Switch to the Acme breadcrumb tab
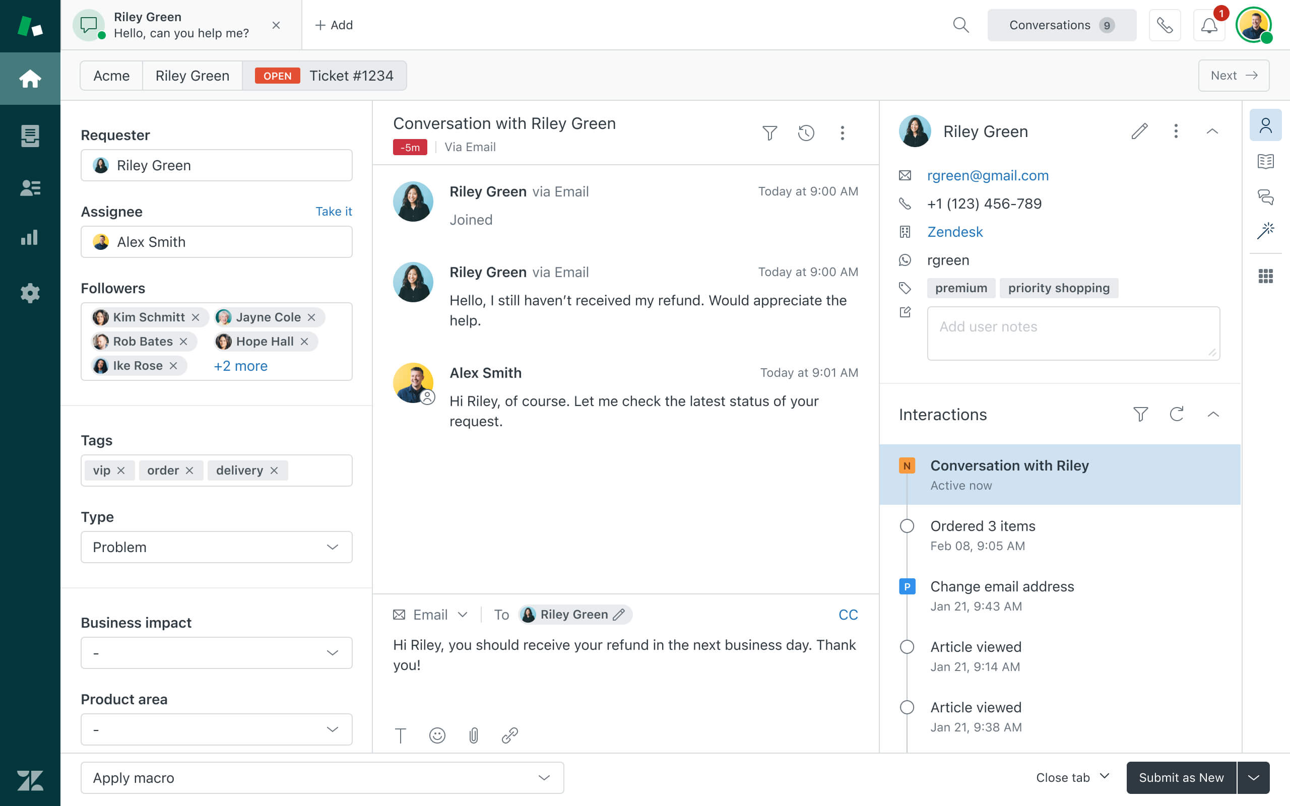Screen dimensions: 1290x806 (x=111, y=76)
